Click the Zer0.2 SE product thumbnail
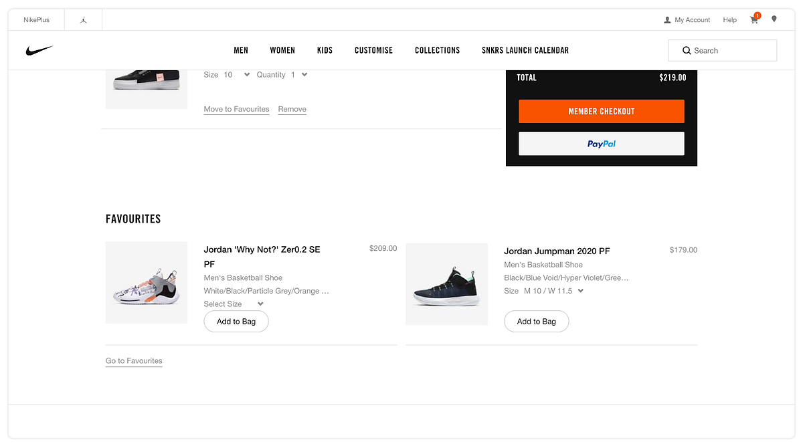 tap(146, 282)
